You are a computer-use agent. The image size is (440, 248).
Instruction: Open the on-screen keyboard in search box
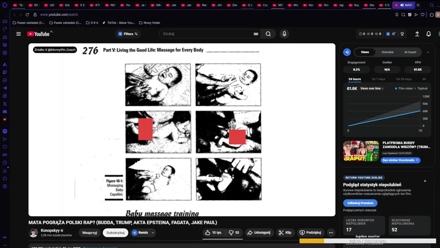(x=256, y=34)
